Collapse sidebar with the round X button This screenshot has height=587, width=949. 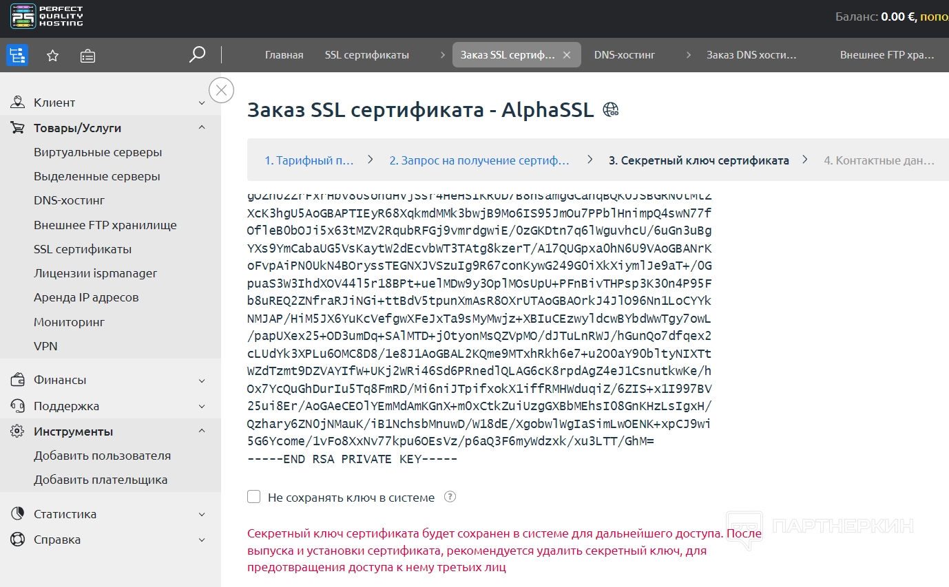coord(221,90)
